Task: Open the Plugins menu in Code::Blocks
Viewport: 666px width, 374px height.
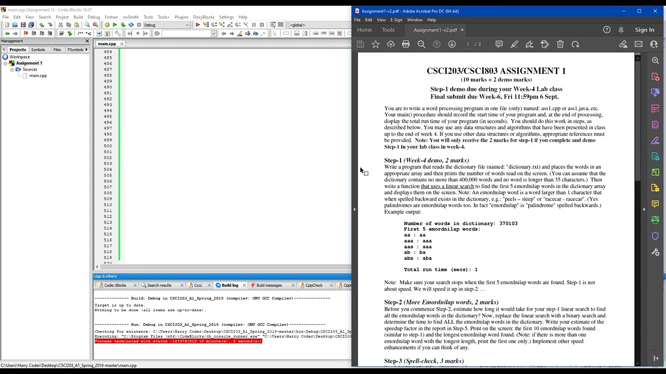Action: point(182,17)
